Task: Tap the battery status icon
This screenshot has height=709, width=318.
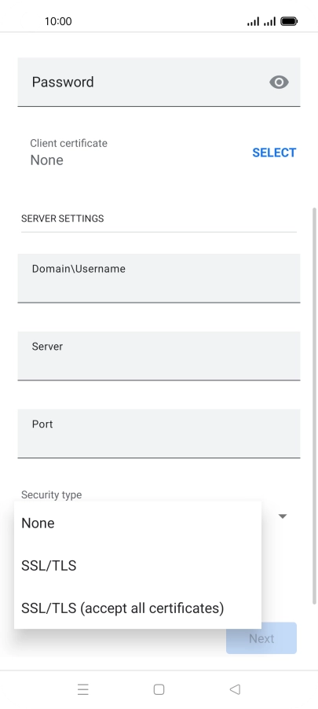Action: tap(289, 21)
